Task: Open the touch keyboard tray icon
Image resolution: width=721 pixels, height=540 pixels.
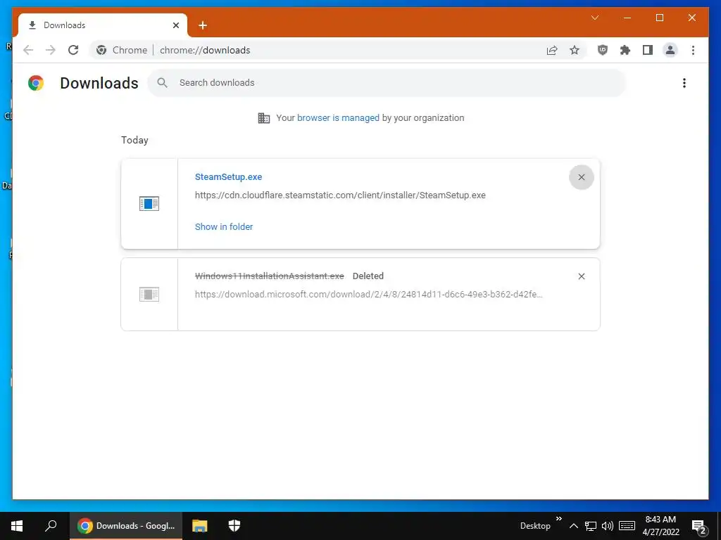Action: [x=627, y=526]
